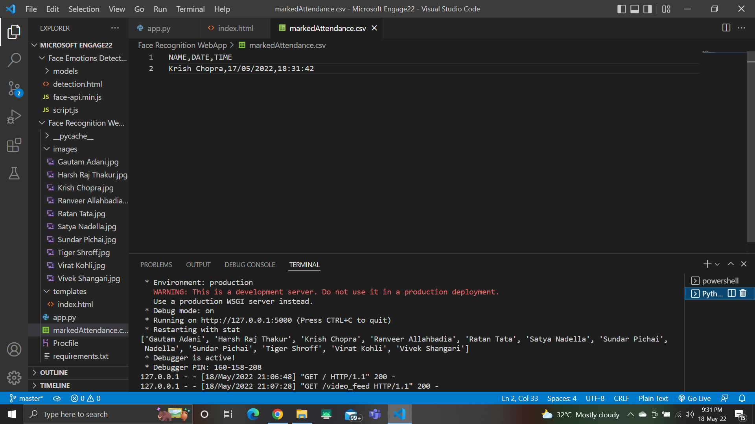Close the terminal panel
This screenshot has height=424, width=755.
click(744, 264)
